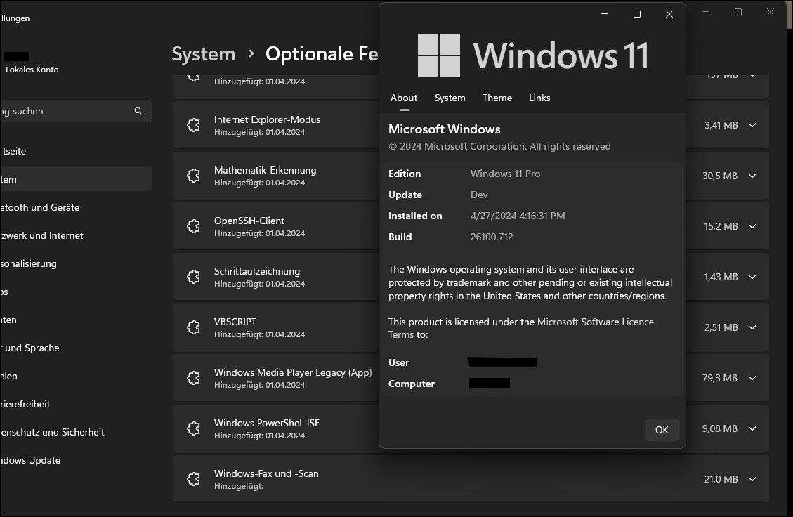The width and height of the screenshot is (793, 517).
Task: Close the About Windows dialog
Action: click(669, 14)
